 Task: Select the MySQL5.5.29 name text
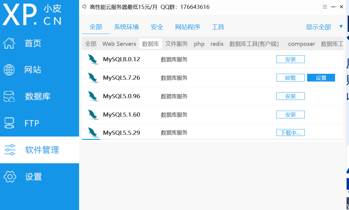122,133
